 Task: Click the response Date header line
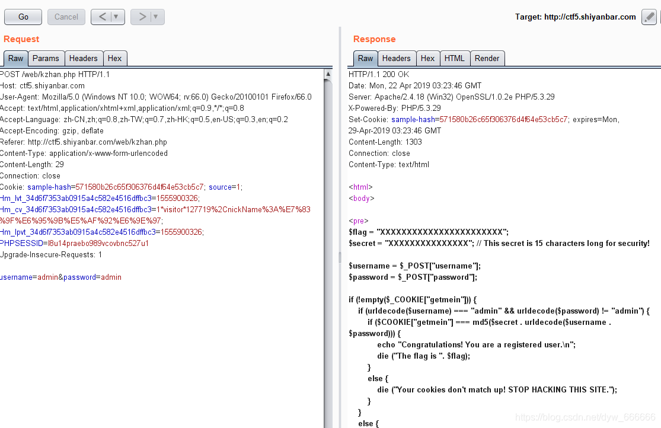click(415, 85)
